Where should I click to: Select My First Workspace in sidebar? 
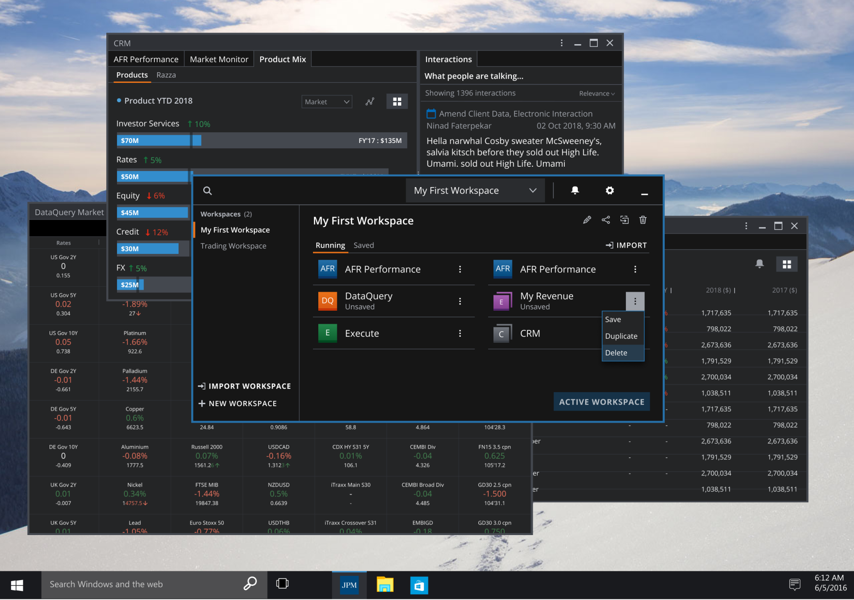click(235, 230)
